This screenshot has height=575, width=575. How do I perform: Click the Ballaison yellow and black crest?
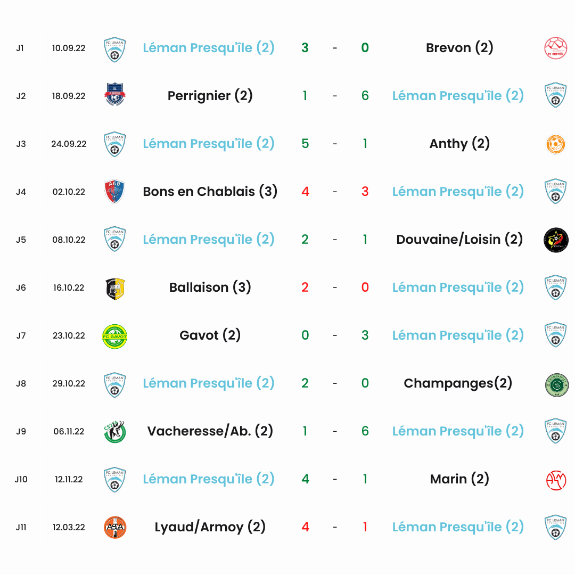click(x=115, y=289)
